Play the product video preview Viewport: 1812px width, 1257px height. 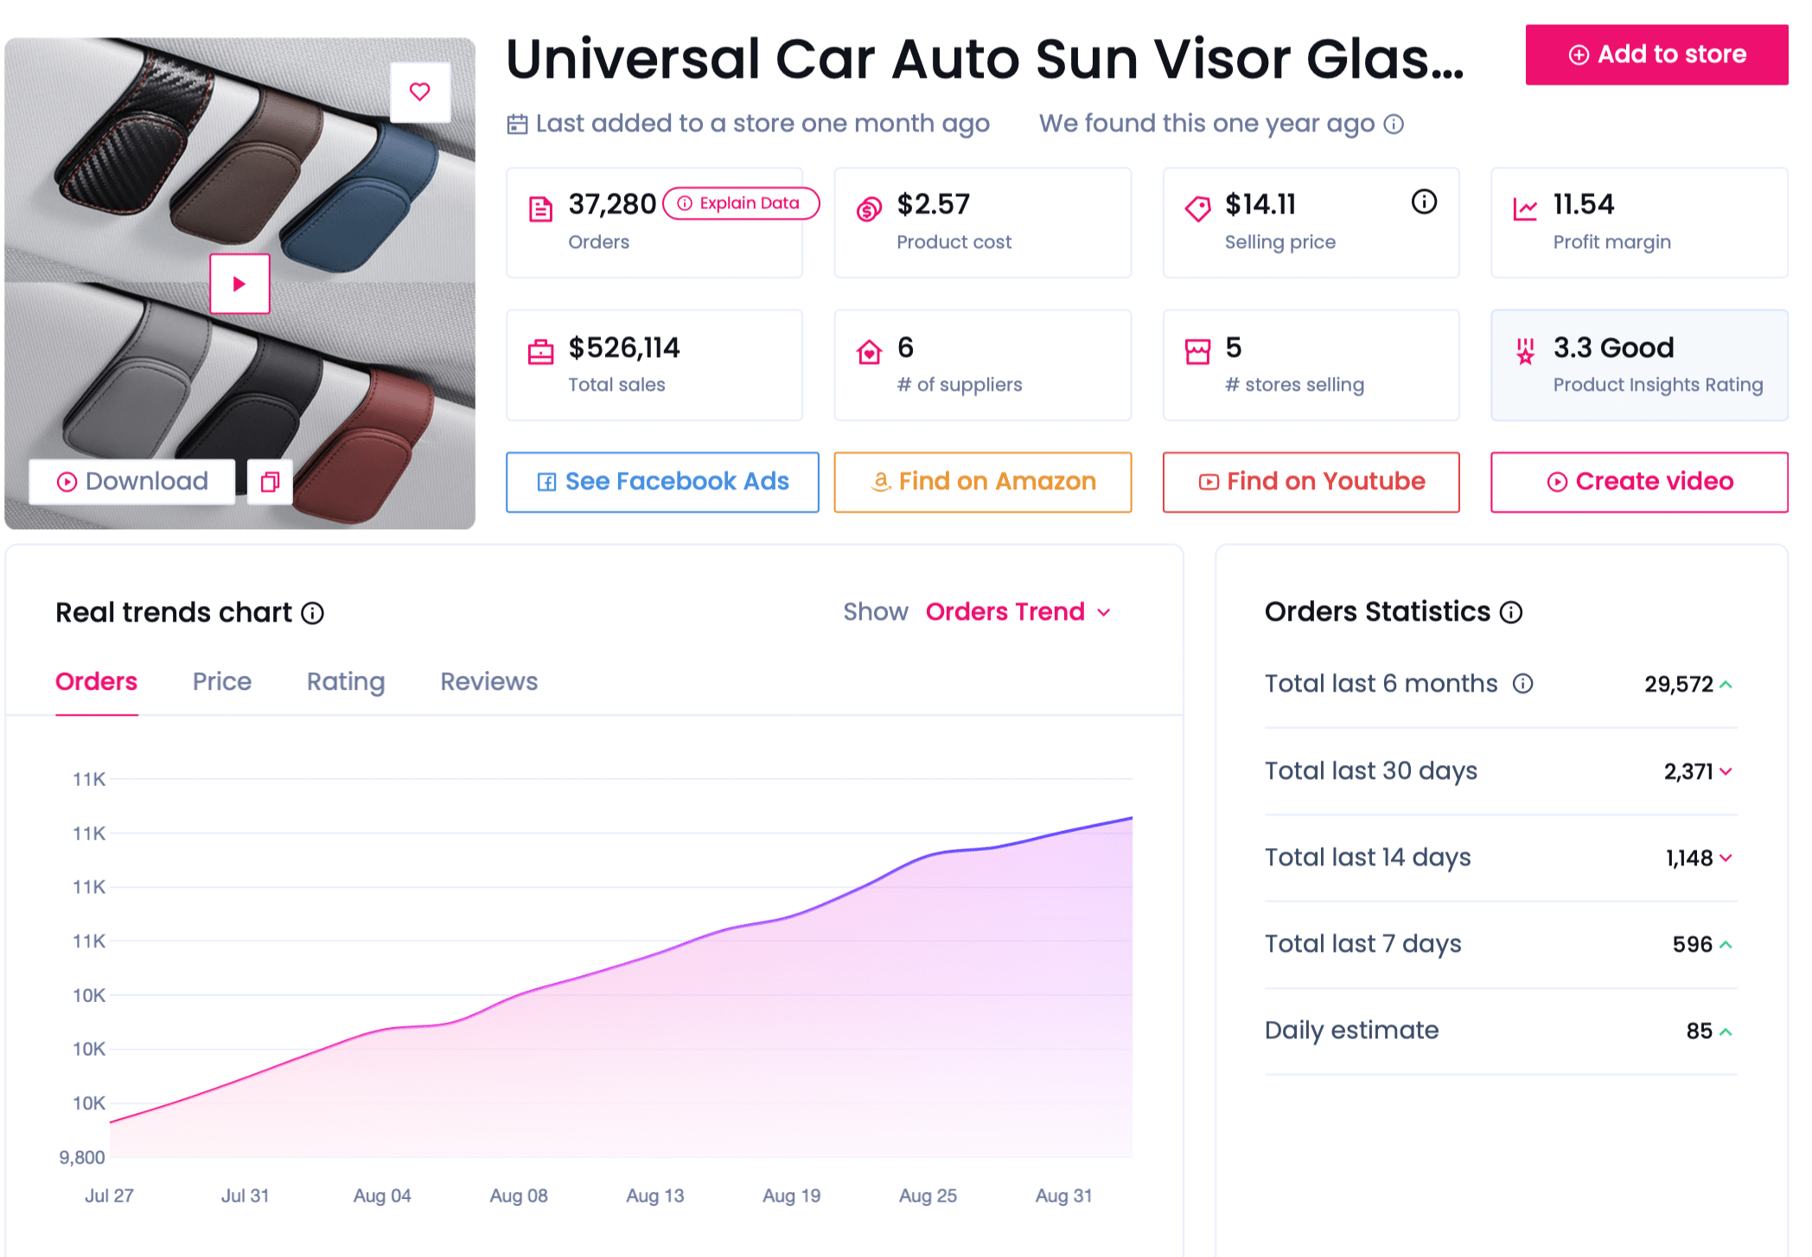tap(239, 284)
